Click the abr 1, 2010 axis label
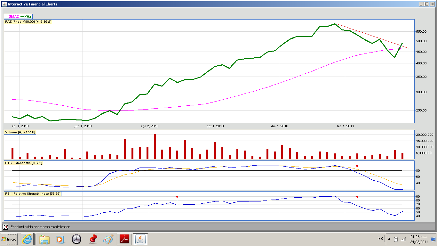The height and width of the screenshot is (246, 437). [20, 126]
